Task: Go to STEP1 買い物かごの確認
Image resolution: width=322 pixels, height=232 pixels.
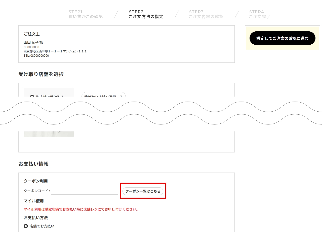Action: (x=86, y=14)
